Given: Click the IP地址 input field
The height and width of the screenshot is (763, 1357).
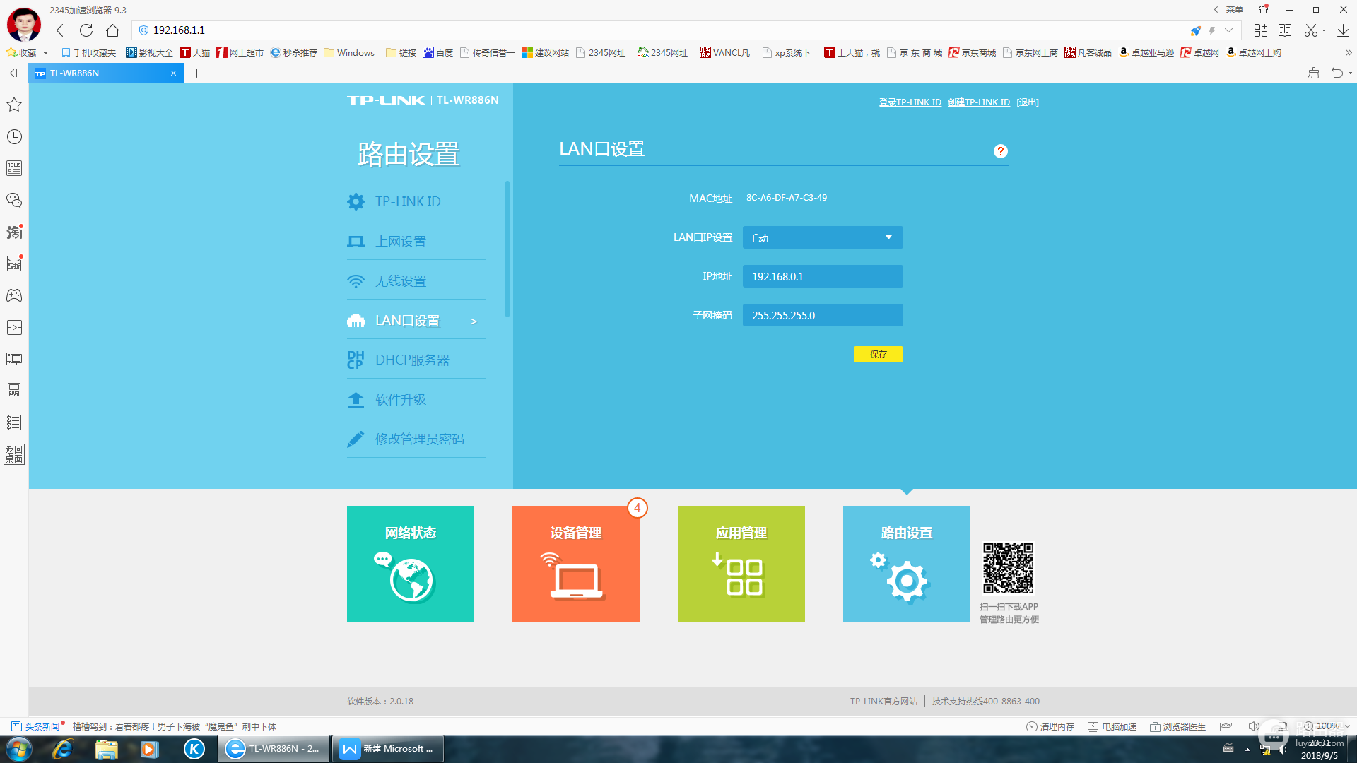Looking at the screenshot, I should pos(822,276).
